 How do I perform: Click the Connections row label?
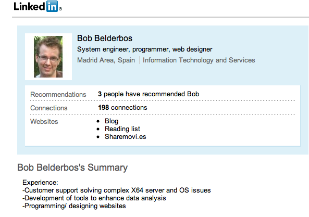tap(49, 108)
